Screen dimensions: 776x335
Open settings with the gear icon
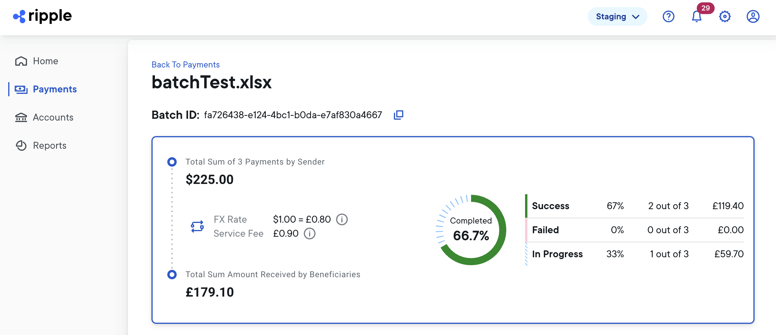tap(725, 16)
